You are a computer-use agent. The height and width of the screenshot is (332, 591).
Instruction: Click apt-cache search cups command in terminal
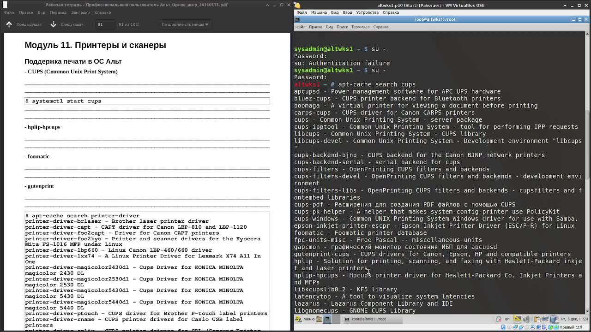[377, 84]
